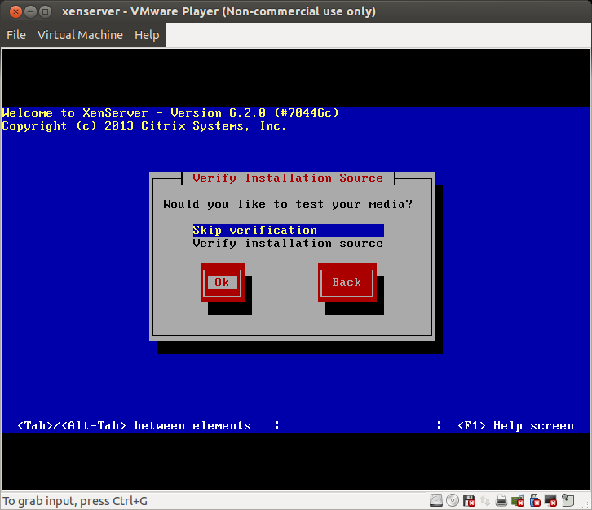Click the hard disk device icon
The height and width of the screenshot is (510, 592).
click(436, 500)
